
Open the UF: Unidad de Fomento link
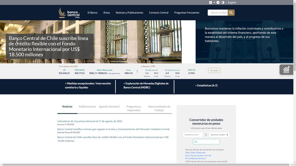(x=195, y=159)
